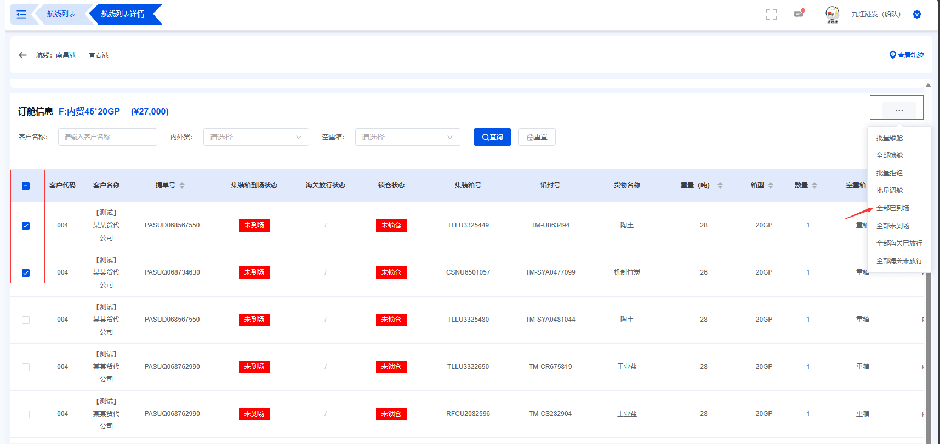Click the 客户名称 input field
Screen dimensions: 940x444
pyautogui.click(x=107, y=137)
